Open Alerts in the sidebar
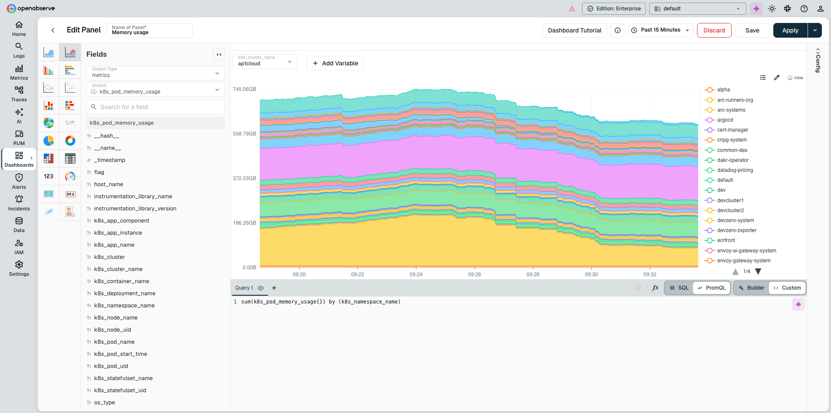The image size is (831, 413). point(19,181)
